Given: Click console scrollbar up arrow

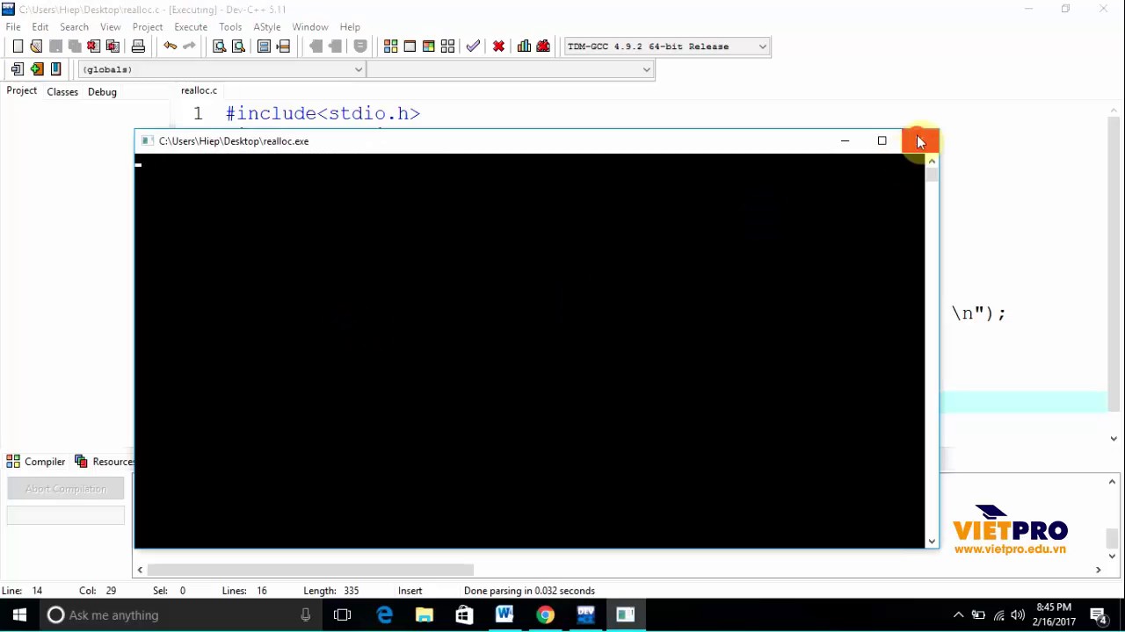Looking at the screenshot, I should click(932, 161).
